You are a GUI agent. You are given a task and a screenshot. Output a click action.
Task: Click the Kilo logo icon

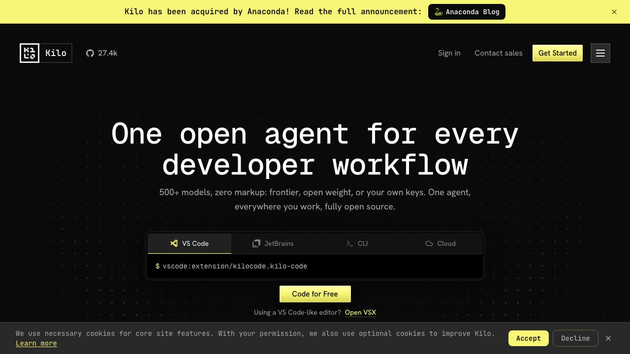pos(30,53)
